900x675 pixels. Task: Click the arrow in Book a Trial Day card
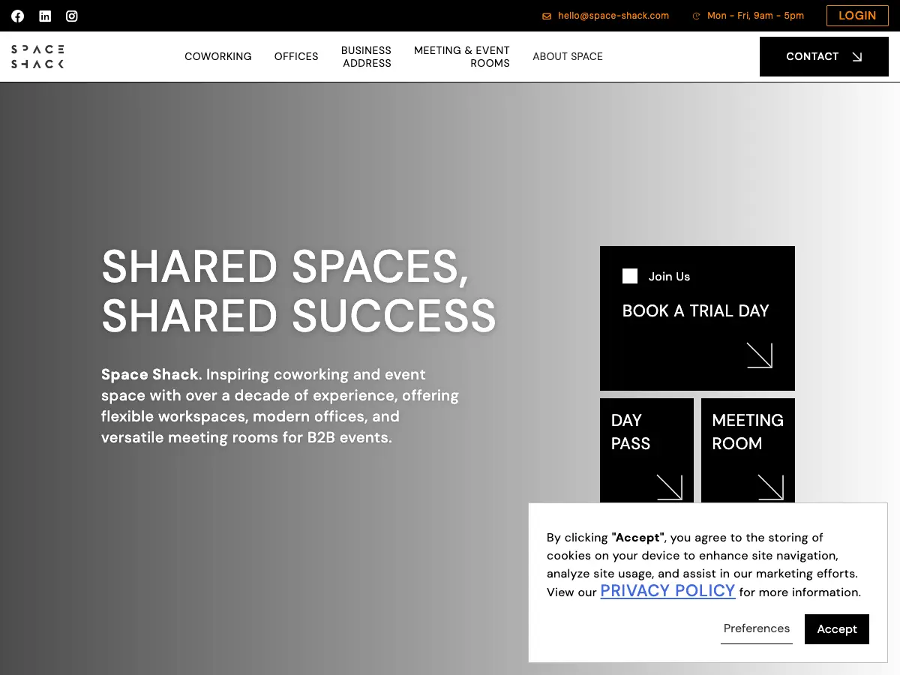[x=760, y=355]
